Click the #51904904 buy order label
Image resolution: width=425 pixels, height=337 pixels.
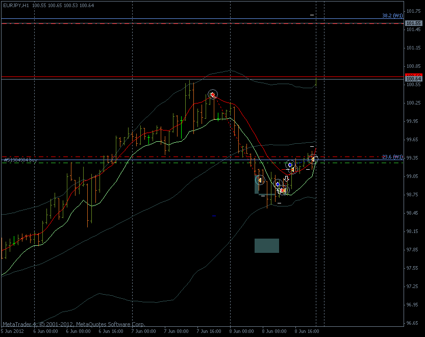(x=20, y=160)
